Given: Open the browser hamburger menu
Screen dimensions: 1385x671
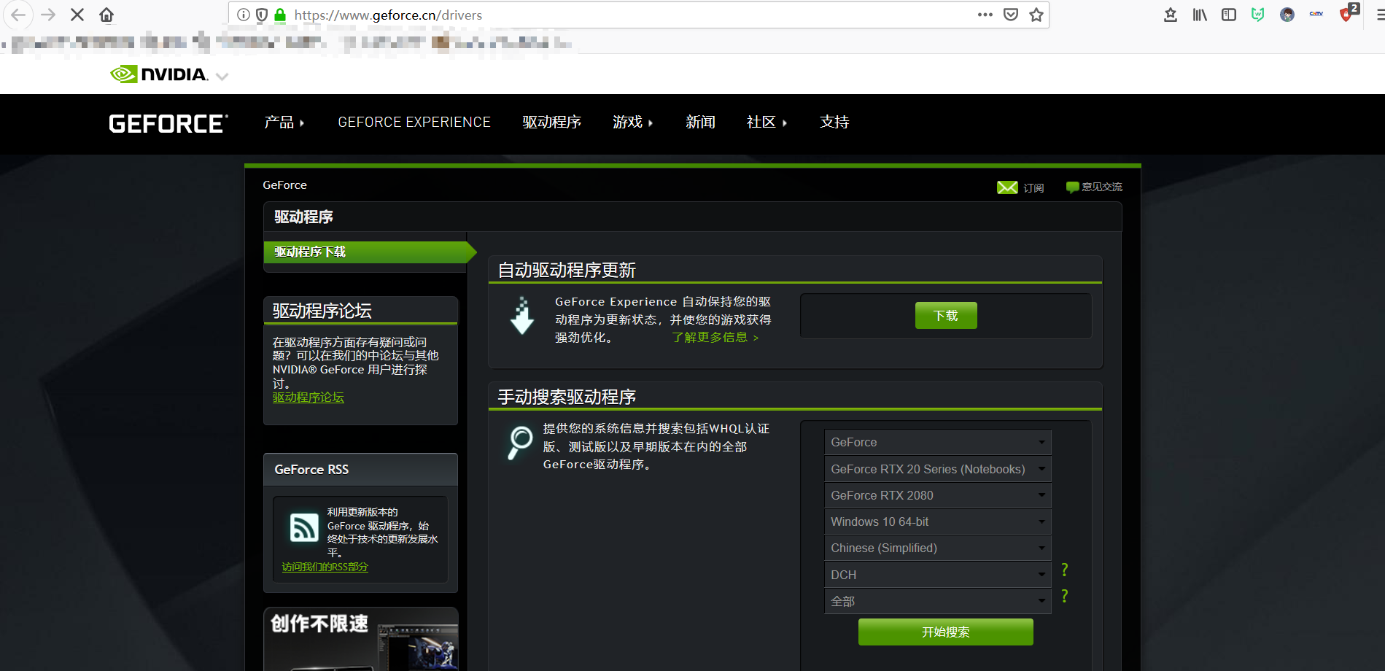Looking at the screenshot, I should tap(1380, 15).
